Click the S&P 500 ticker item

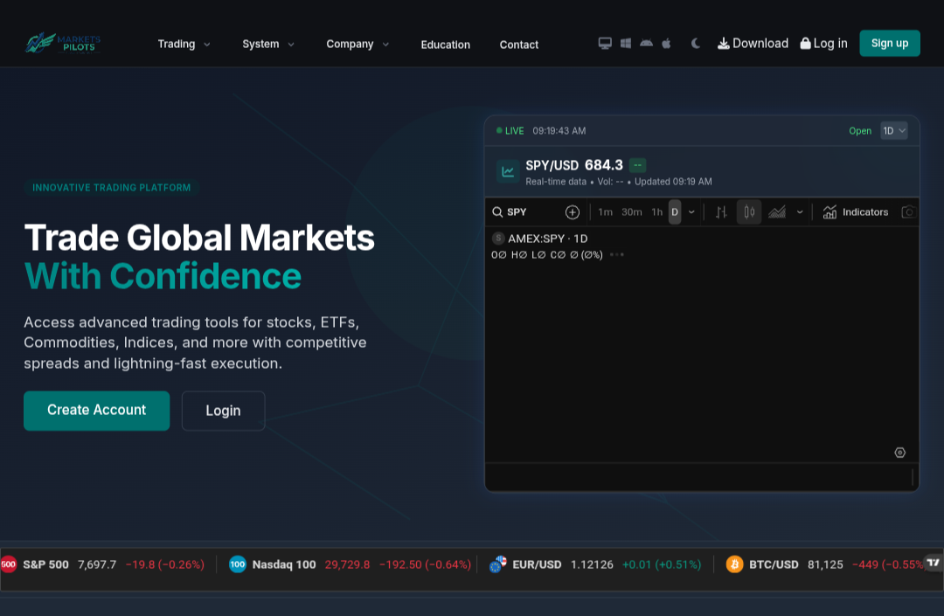click(103, 564)
